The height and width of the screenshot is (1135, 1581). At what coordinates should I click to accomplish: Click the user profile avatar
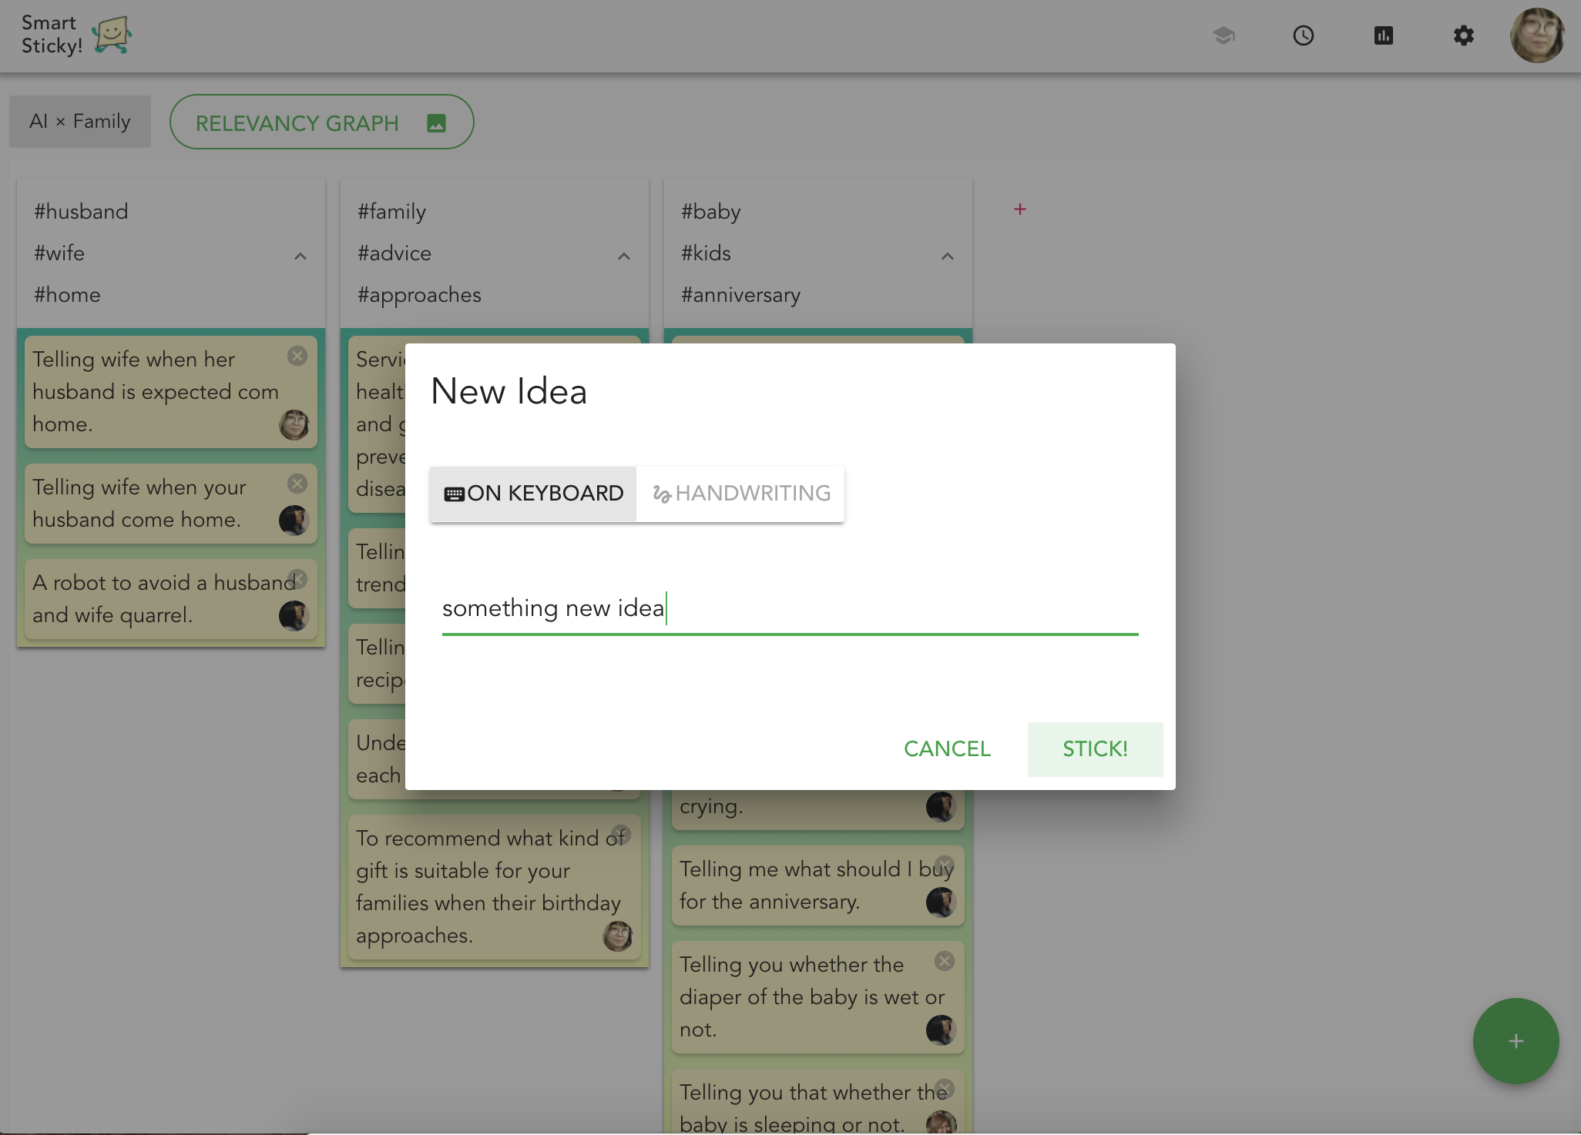click(x=1537, y=35)
